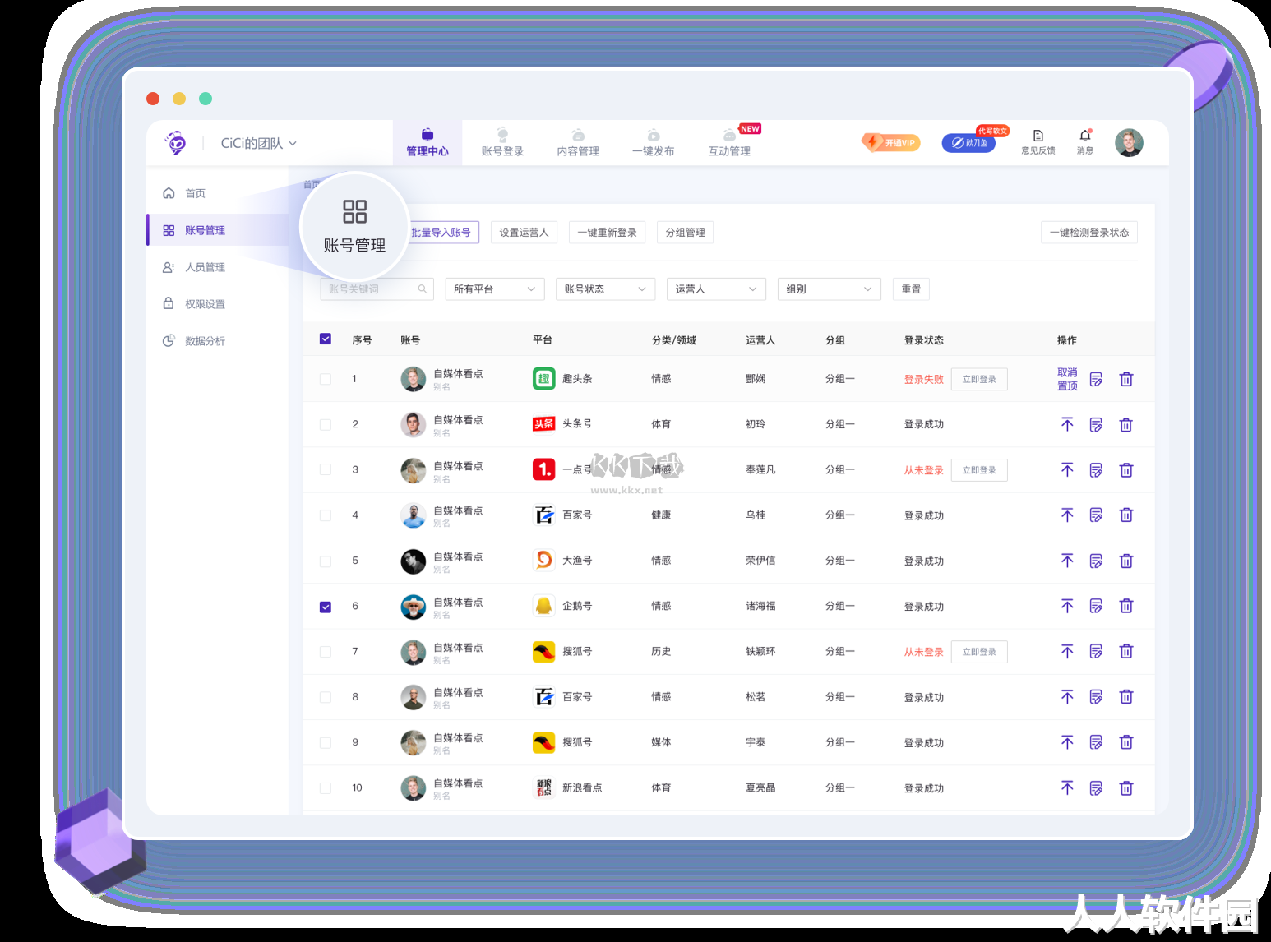This screenshot has width=1271, height=942.
Task: Check the row 5 大渔号 checkbox
Action: 326,561
